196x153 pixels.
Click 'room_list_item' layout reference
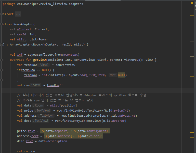tap(92, 75)
